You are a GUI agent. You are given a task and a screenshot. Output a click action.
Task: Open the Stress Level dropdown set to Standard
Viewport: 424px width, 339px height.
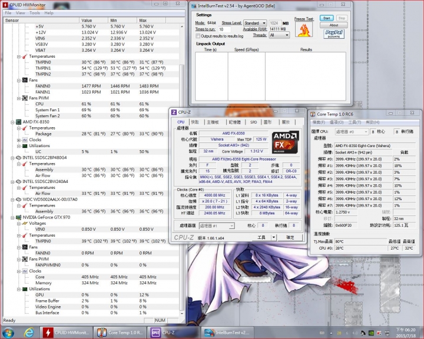tap(255, 23)
